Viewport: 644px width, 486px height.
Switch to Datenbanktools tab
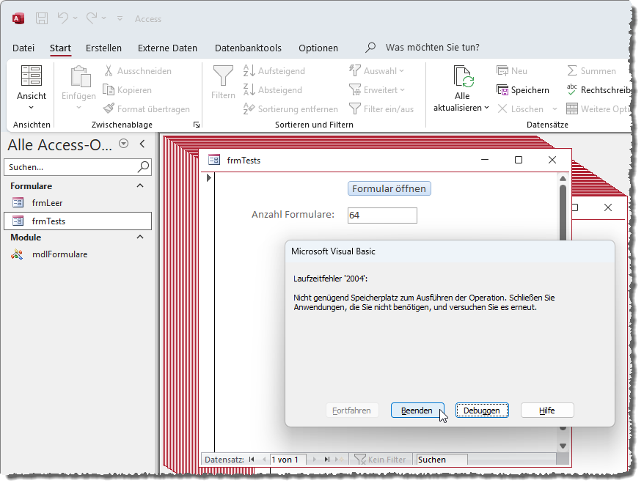click(248, 48)
